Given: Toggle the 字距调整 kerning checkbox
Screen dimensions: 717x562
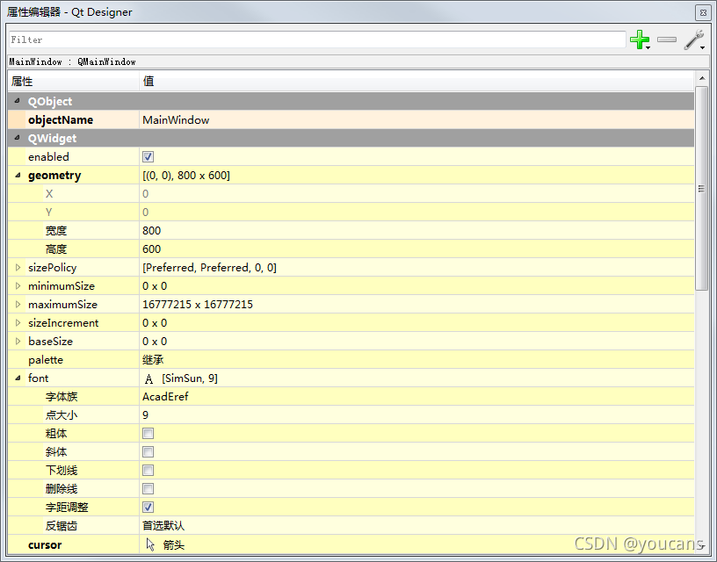Looking at the screenshot, I should point(148,508).
